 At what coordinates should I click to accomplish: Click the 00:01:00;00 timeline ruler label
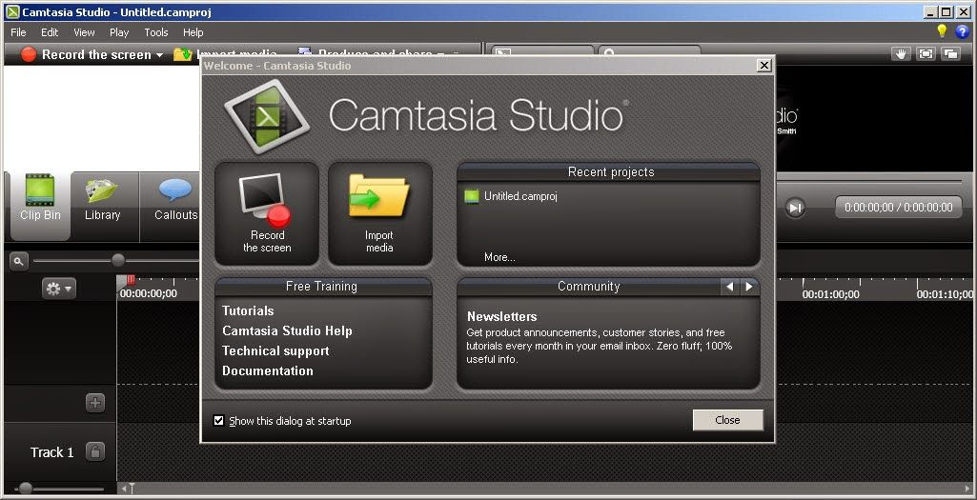(830, 294)
